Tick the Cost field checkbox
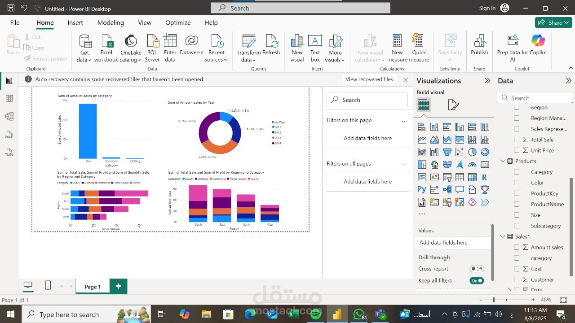The width and height of the screenshot is (575, 323). click(x=517, y=269)
